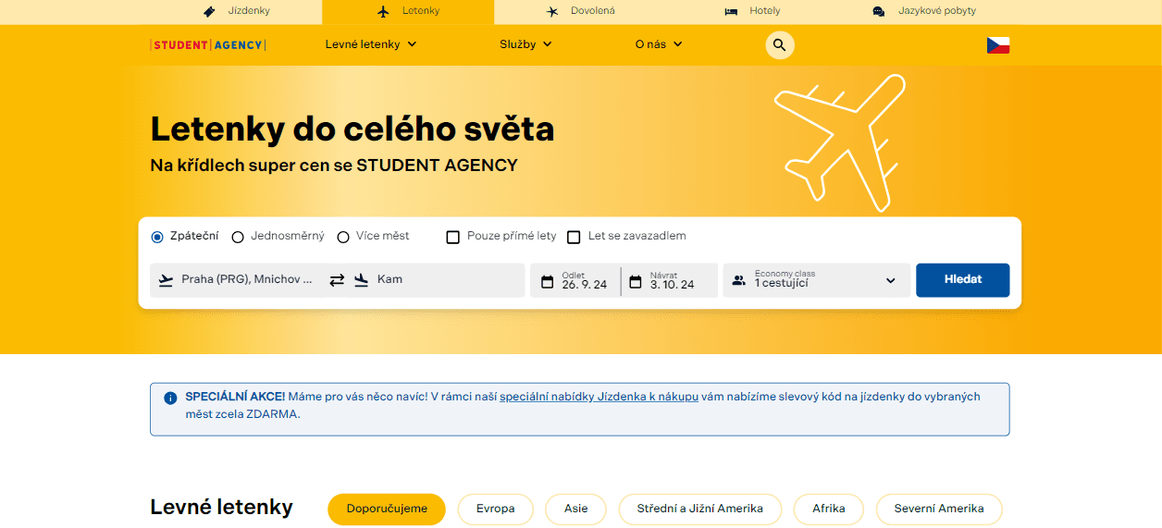The height and width of the screenshot is (528, 1162).
Task: Switch to the Hotely tab
Action: point(752,11)
